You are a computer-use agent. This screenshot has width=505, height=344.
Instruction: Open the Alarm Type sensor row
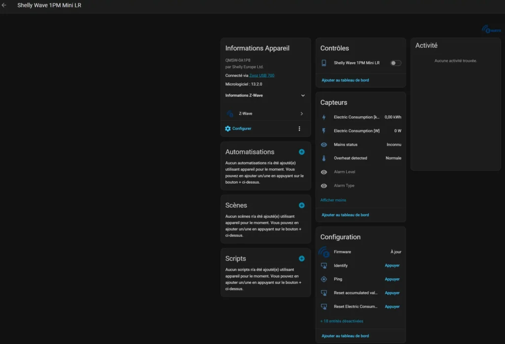pyautogui.click(x=361, y=186)
